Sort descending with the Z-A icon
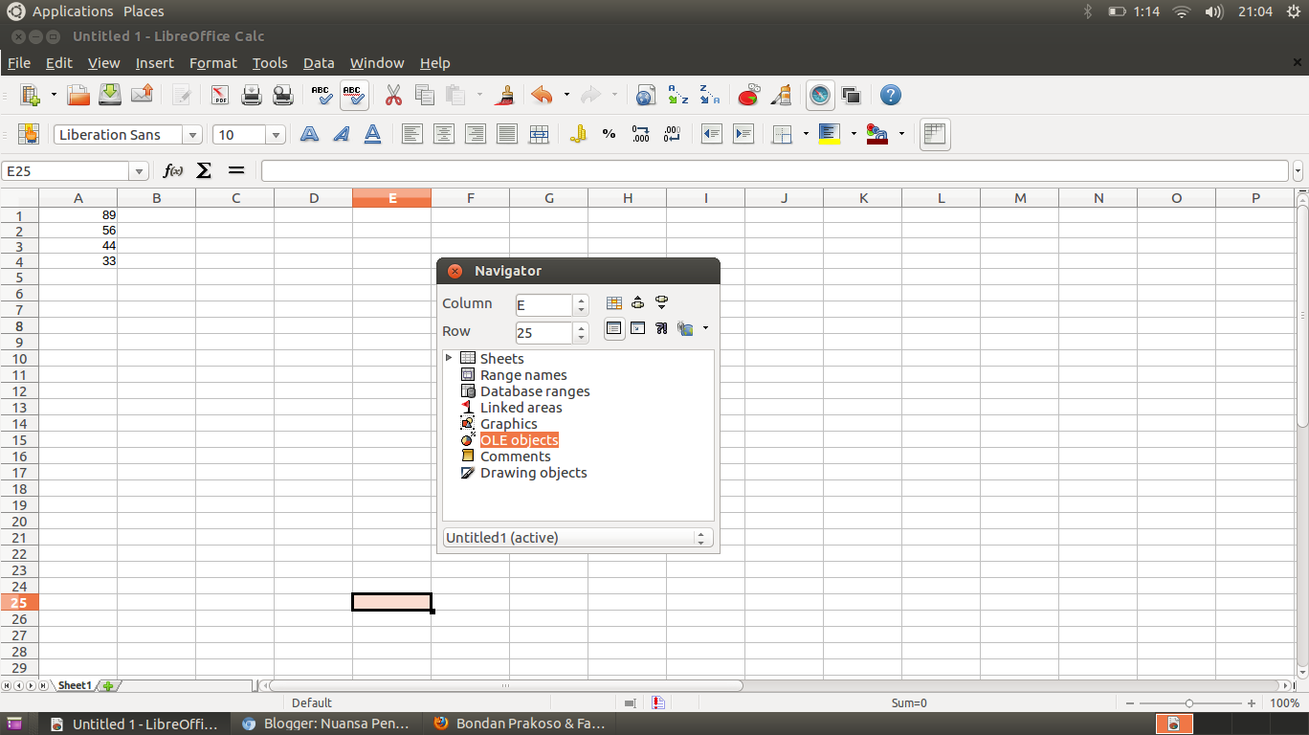 pyautogui.click(x=709, y=95)
